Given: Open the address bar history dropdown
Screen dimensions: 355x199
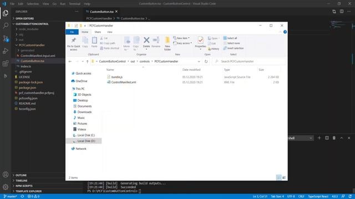Looking at the screenshot, I should click(199, 61).
